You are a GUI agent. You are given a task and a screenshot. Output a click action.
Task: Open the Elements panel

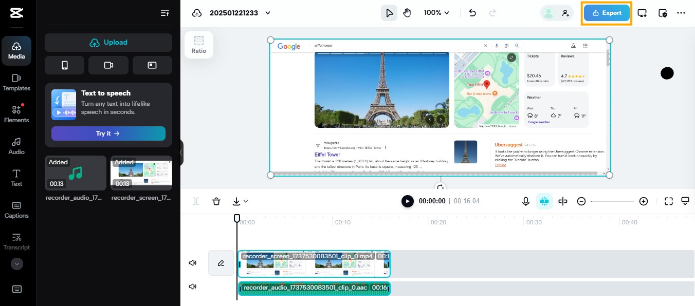click(x=16, y=114)
